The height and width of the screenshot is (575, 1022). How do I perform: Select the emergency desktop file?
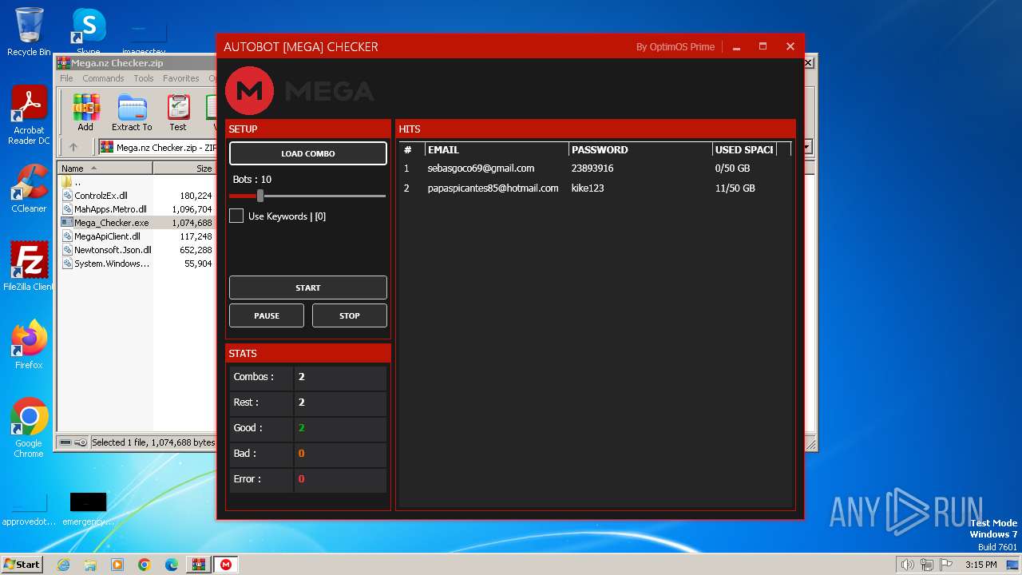point(88,509)
